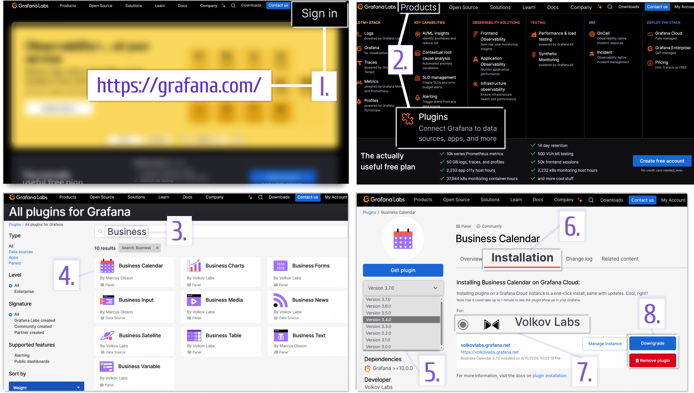The height and width of the screenshot is (393, 694).
Task: Select version 3.4.0 from version dropdown
Action: click(x=400, y=320)
